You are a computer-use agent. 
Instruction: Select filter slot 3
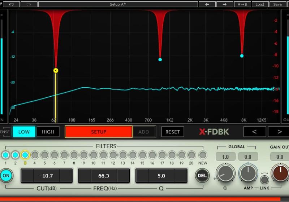(x=25, y=155)
